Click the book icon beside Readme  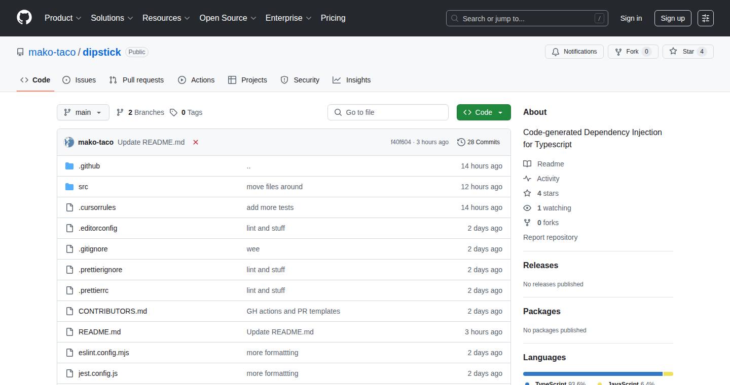pos(527,164)
